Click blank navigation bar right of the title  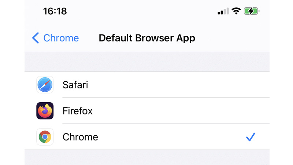(234, 38)
